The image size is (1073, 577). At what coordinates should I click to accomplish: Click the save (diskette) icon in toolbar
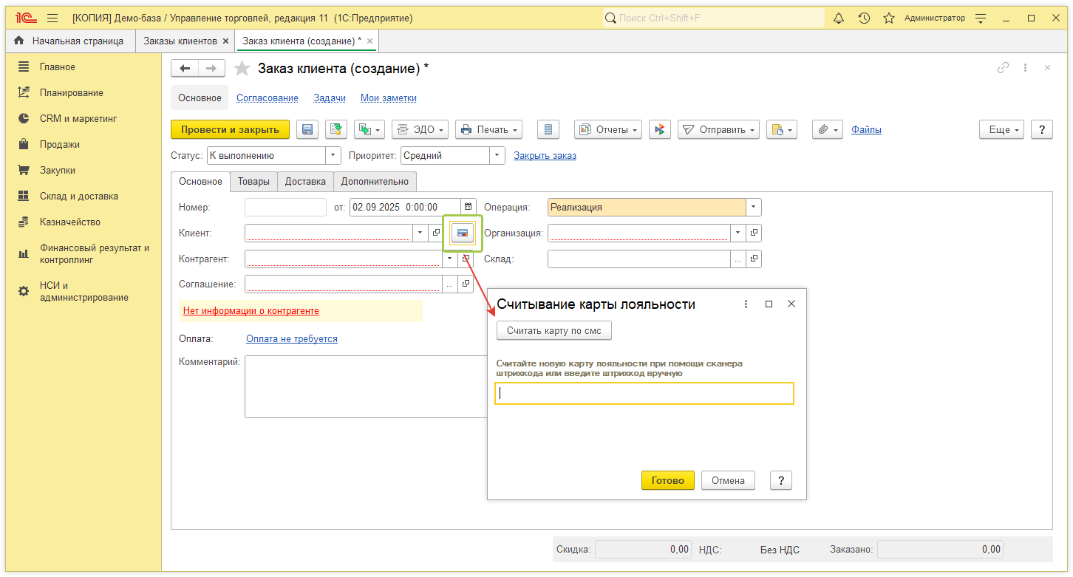(307, 129)
